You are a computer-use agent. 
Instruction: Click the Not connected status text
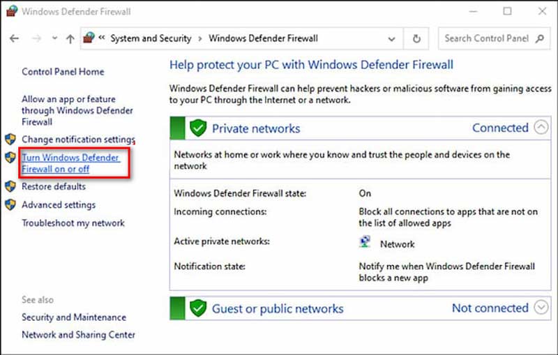coord(490,308)
